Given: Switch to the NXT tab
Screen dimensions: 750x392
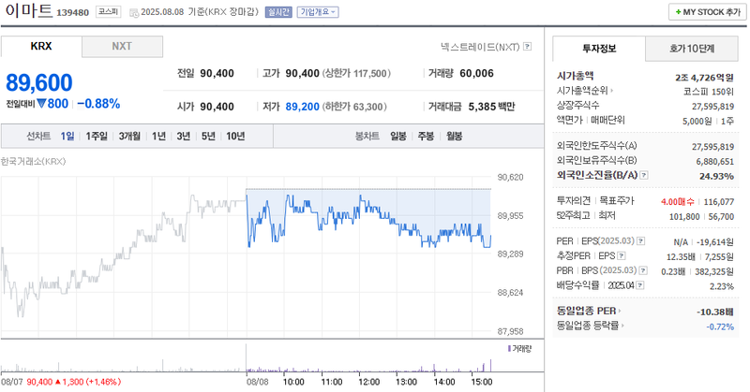Looking at the screenshot, I should (x=122, y=47).
